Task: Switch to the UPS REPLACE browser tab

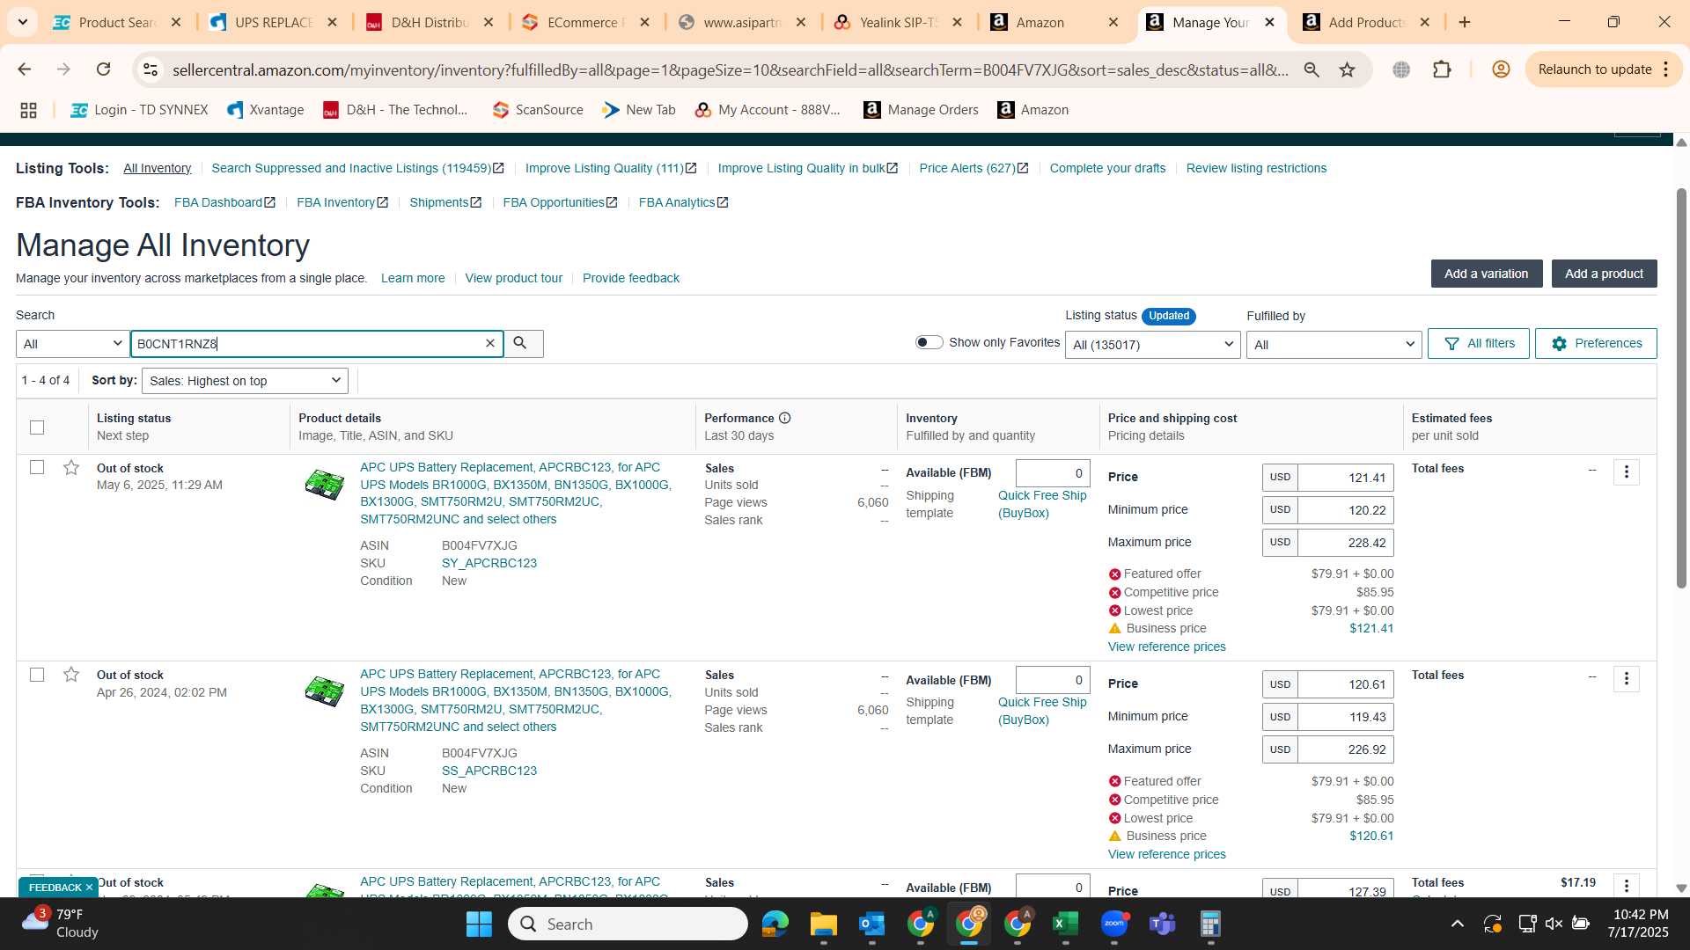Action: [274, 22]
